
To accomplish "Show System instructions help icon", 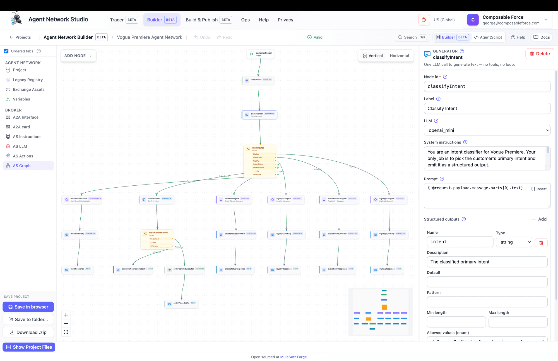I will coord(465,142).
